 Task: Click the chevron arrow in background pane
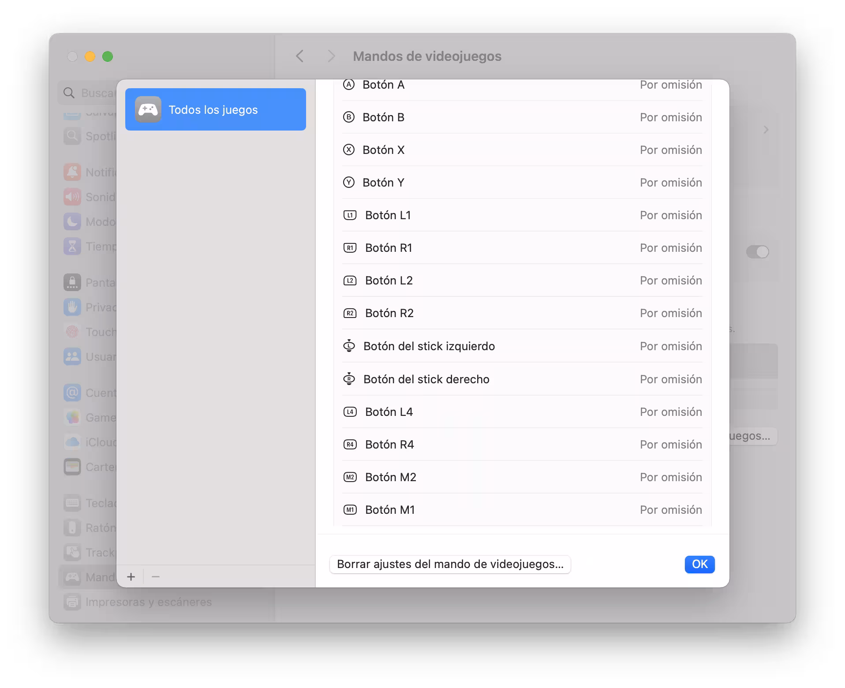coord(766,130)
